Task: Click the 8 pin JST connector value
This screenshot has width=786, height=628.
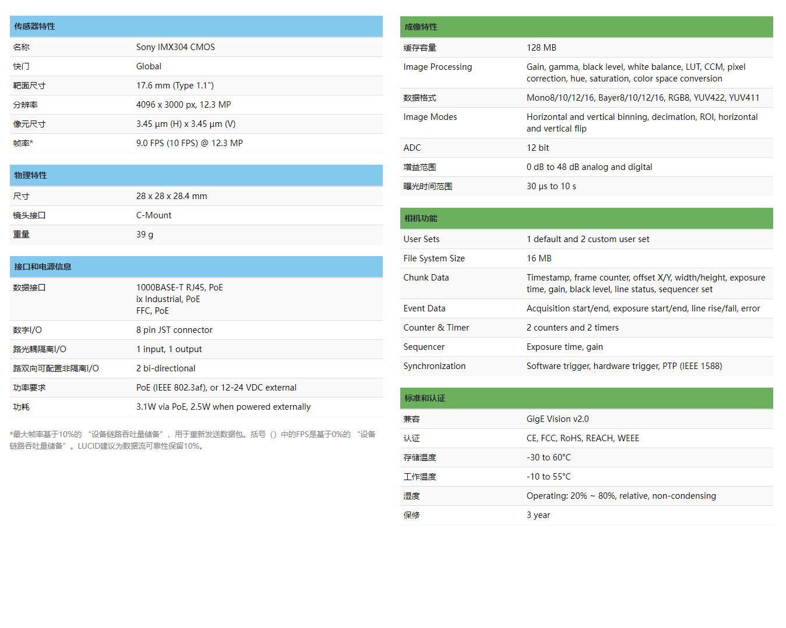Action: [174, 330]
